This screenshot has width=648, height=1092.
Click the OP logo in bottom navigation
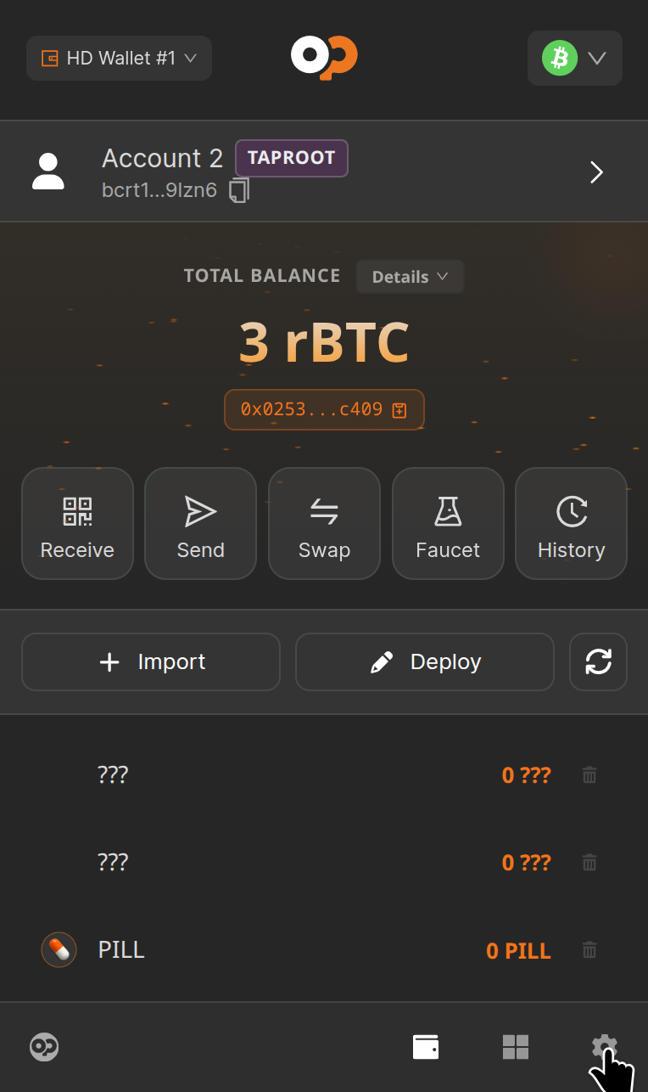(x=43, y=1046)
